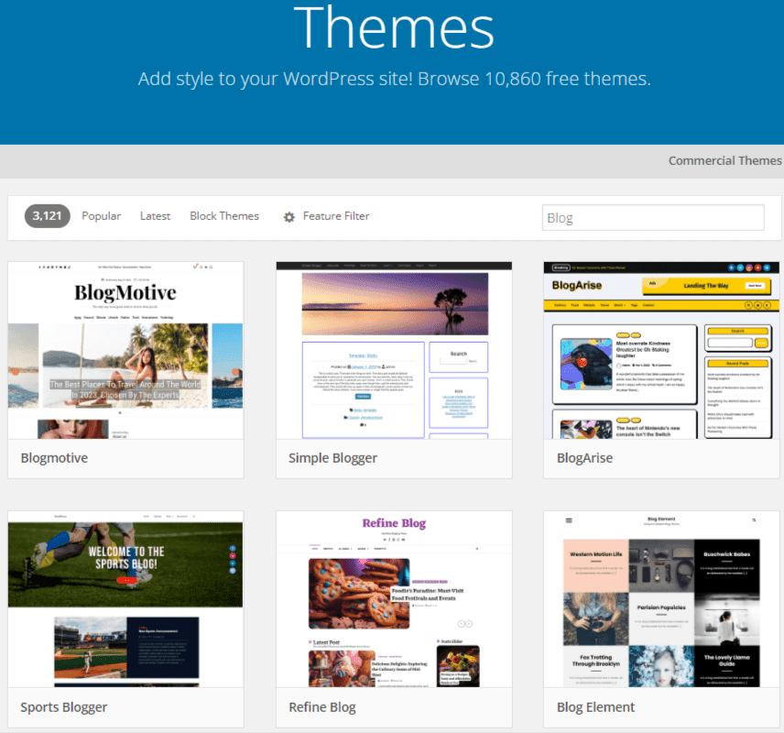
Task: Click the 3,121 results count badge
Action: (x=47, y=216)
